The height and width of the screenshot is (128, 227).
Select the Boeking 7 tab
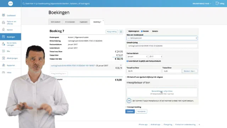(97, 22)
